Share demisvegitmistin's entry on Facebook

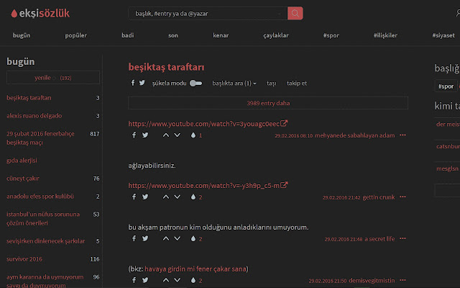click(134, 280)
